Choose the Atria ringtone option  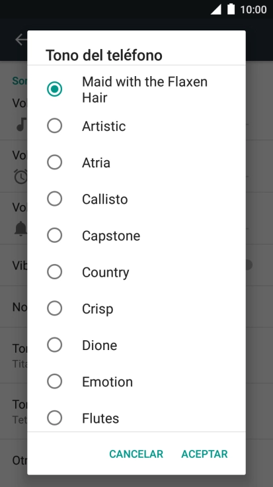pyautogui.click(x=55, y=162)
